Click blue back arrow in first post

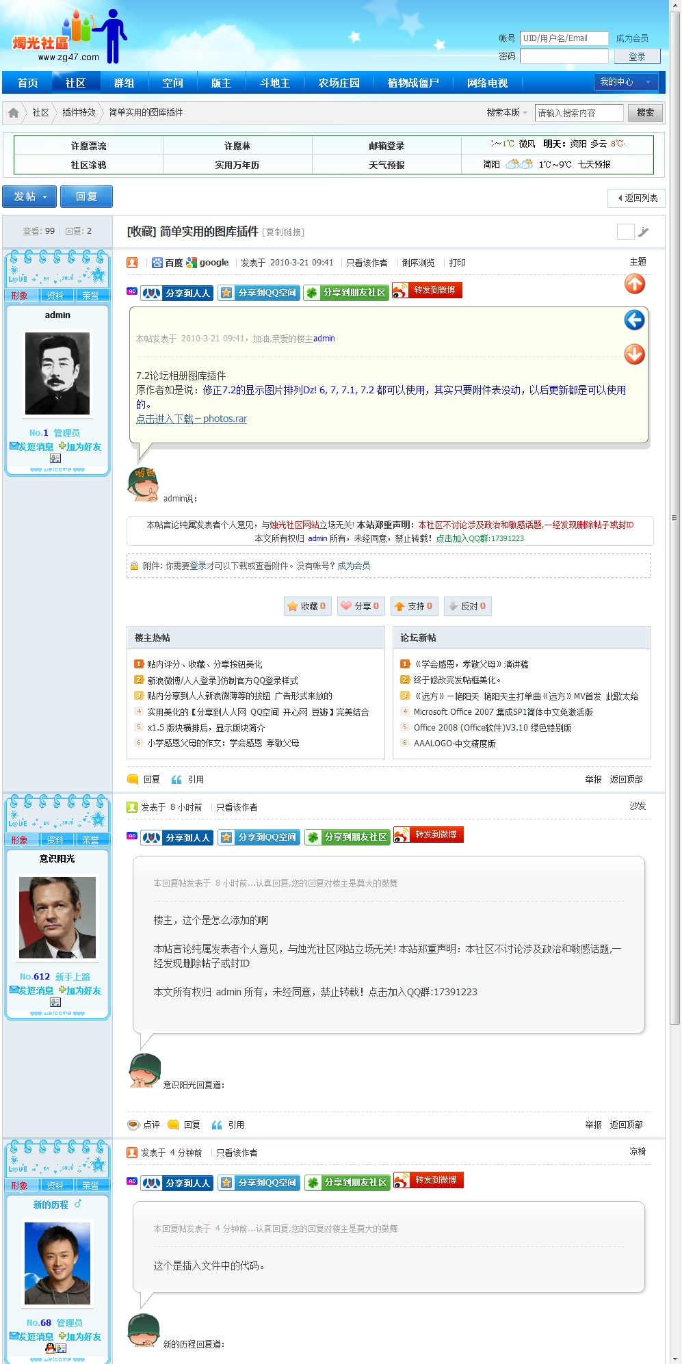tap(634, 319)
